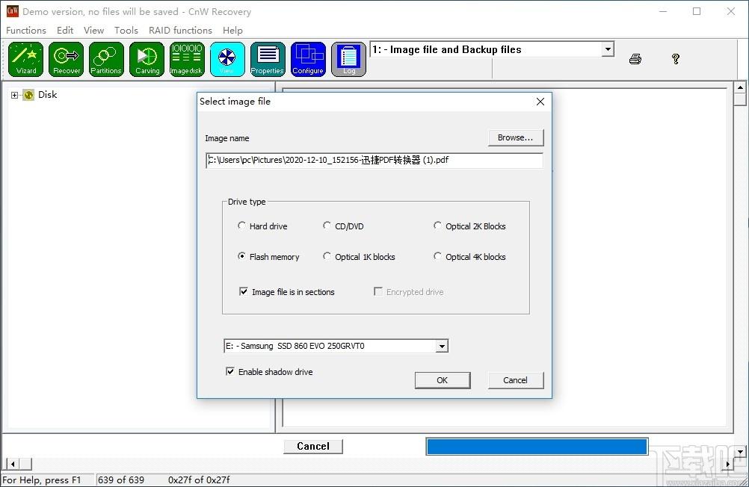Viewport: 749px width, 487px height.
Task: Open the View menu
Action: click(93, 30)
